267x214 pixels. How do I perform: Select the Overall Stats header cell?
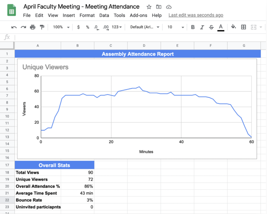(55, 165)
